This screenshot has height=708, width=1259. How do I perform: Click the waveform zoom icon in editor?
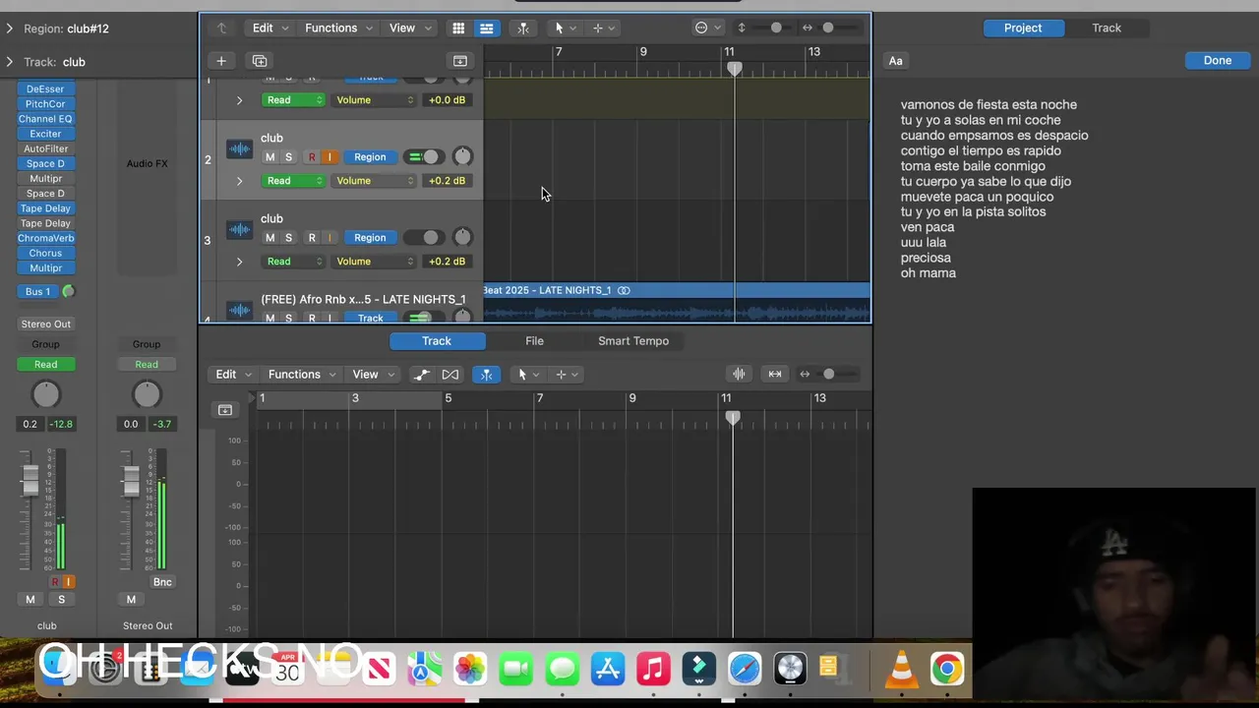coord(739,374)
